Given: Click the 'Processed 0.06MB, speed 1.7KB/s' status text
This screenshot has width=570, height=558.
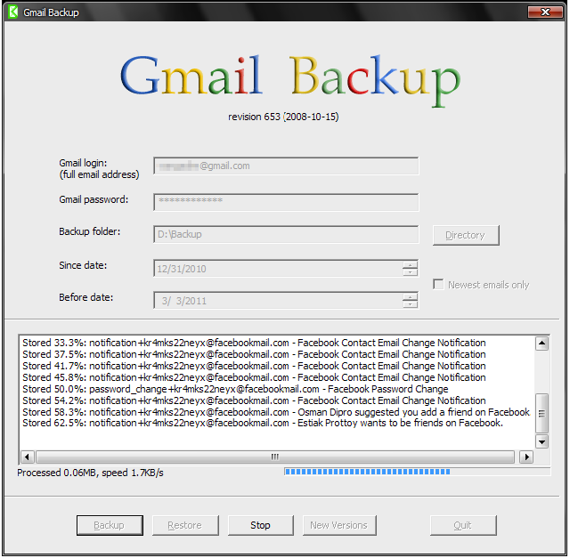Looking at the screenshot, I should click(x=91, y=473).
